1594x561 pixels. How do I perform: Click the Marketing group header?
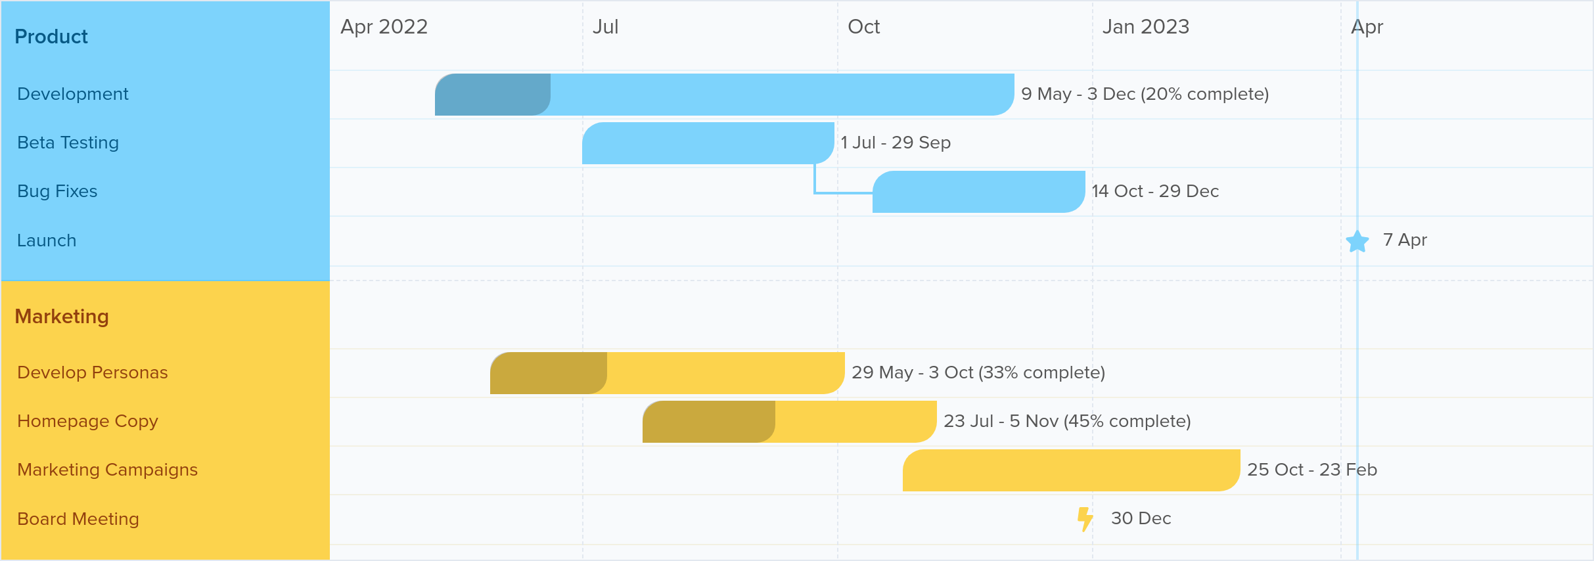coord(62,317)
